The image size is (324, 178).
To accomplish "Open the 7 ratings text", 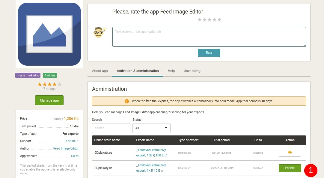I will tap(49, 89).
